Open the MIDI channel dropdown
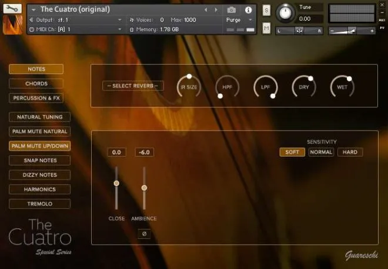 (76, 29)
